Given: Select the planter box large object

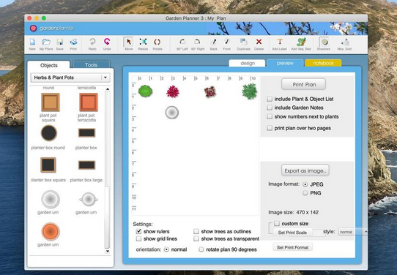Looking at the screenshot, I should 86,165.
